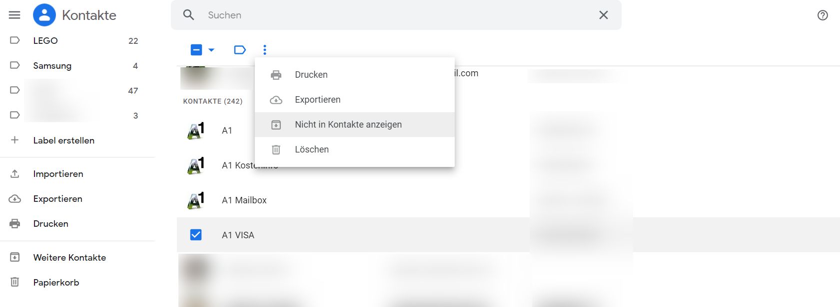Expand the selection dropdown arrow
This screenshot has width=840, height=307.
pyautogui.click(x=211, y=50)
